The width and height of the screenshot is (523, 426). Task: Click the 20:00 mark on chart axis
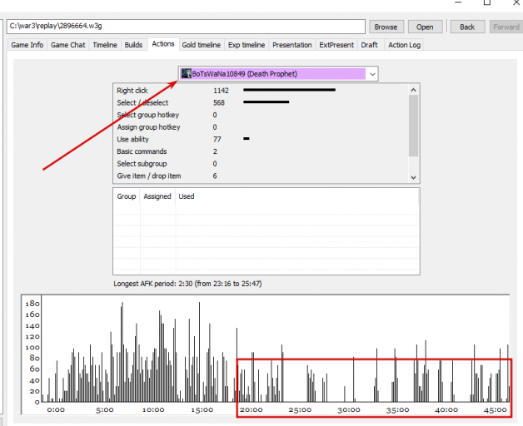click(252, 409)
